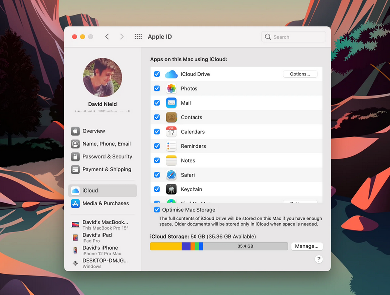
Task: Click David Nield's profile photo
Action: (x=102, y=78)
